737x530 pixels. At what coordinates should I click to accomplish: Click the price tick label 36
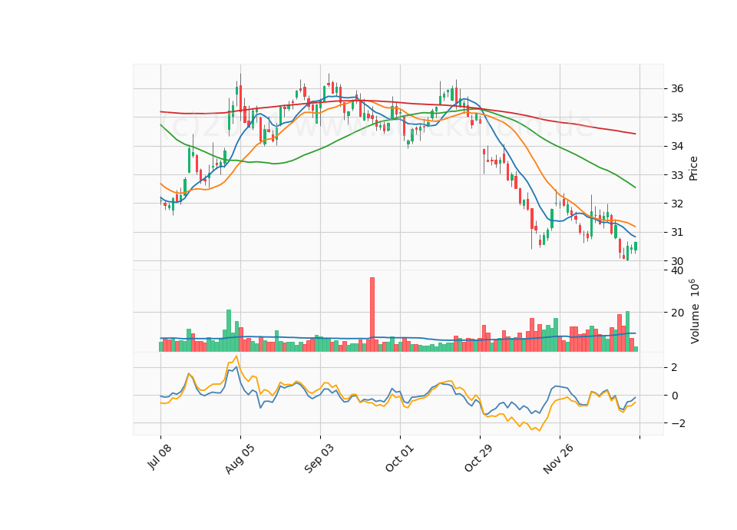(x=677, y=88)
